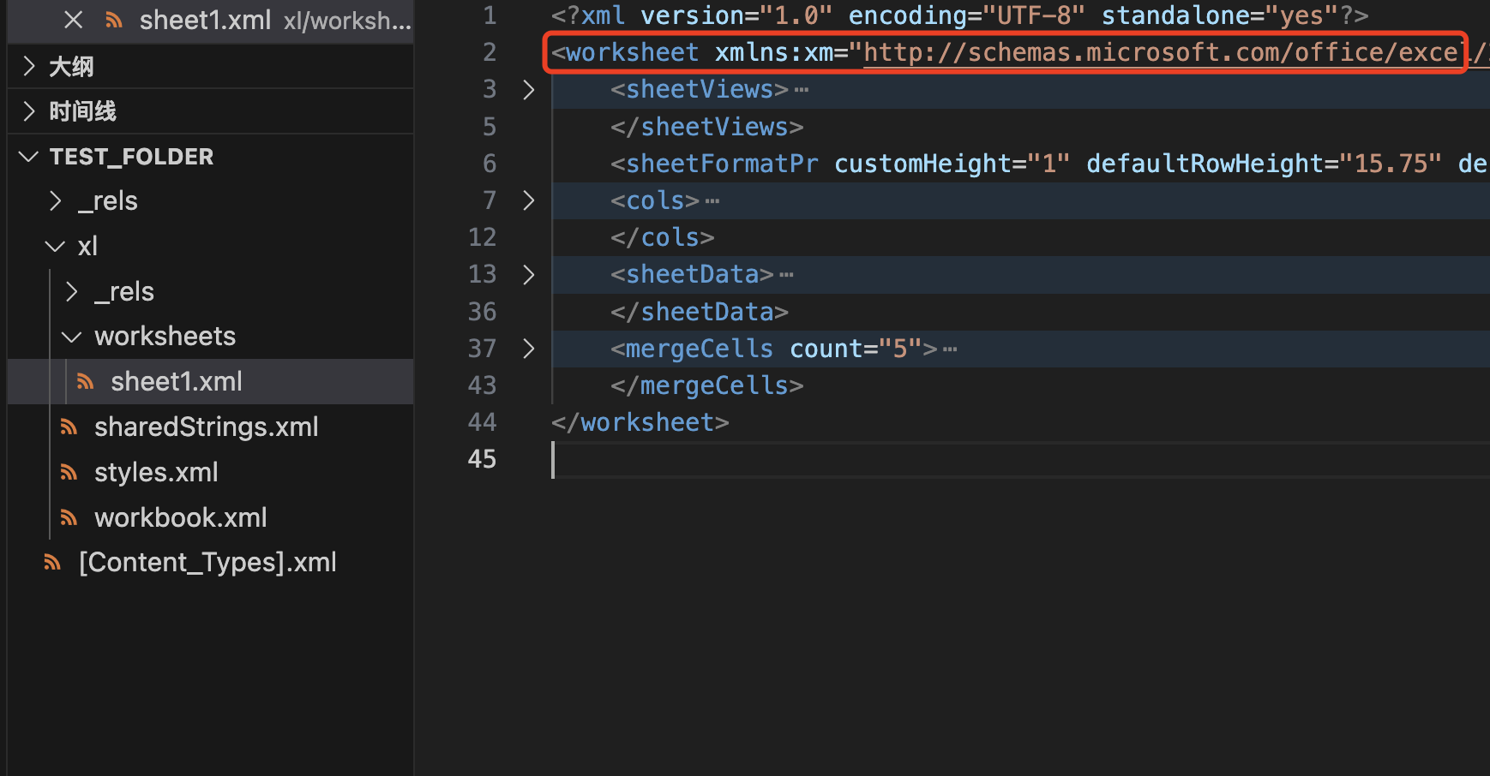Click line number 44 in gutter

[x=482, y=422]
